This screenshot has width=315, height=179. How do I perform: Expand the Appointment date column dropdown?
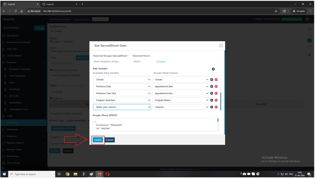tap(181, 86)
